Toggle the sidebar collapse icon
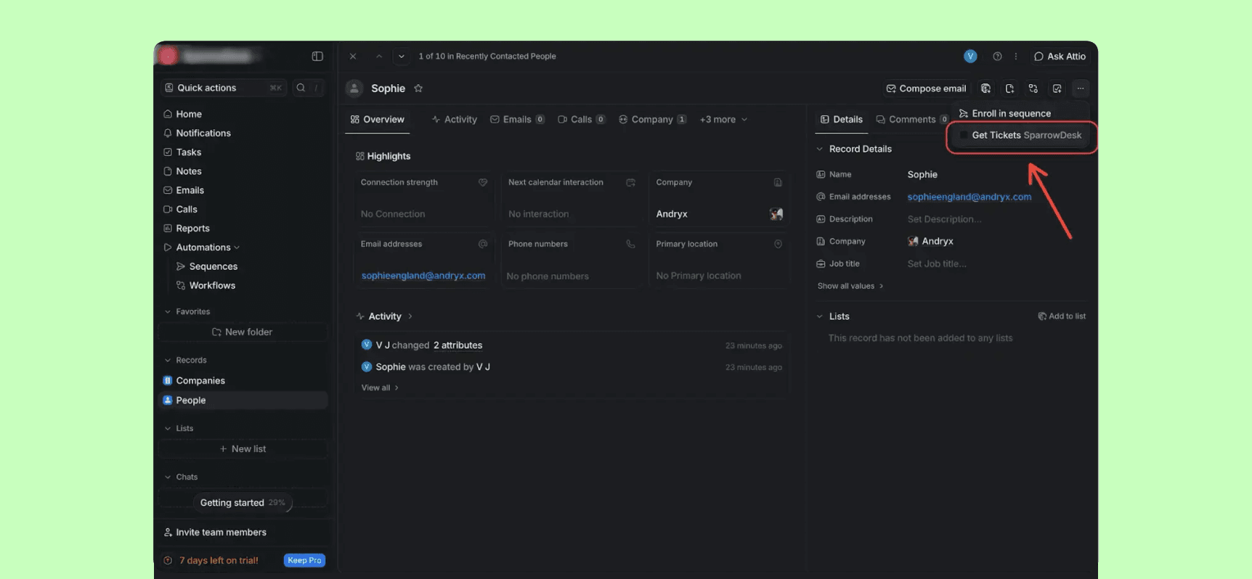 pos(317,56)
